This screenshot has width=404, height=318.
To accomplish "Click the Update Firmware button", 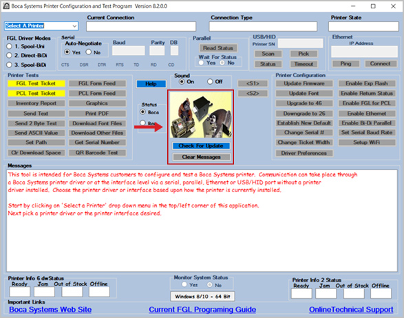I will click(x=304, y=83).
